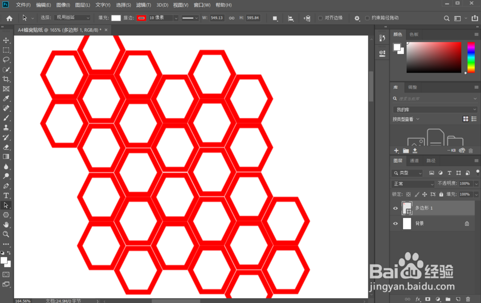481x303 pixels.
Task: Select the Frame tool
Action: pyautogui.click(x=6, y=89)
